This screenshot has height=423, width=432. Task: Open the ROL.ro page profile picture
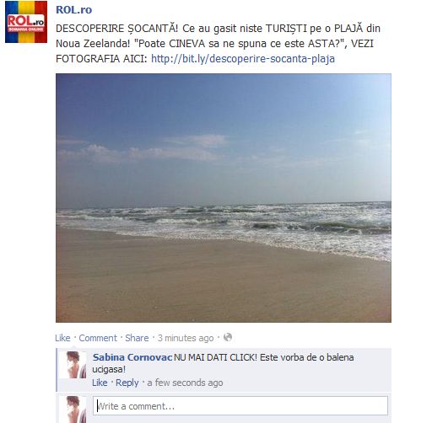26,22
